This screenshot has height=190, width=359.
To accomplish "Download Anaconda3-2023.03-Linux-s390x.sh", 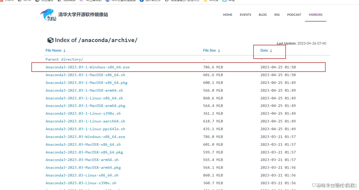I will [81, 183].
